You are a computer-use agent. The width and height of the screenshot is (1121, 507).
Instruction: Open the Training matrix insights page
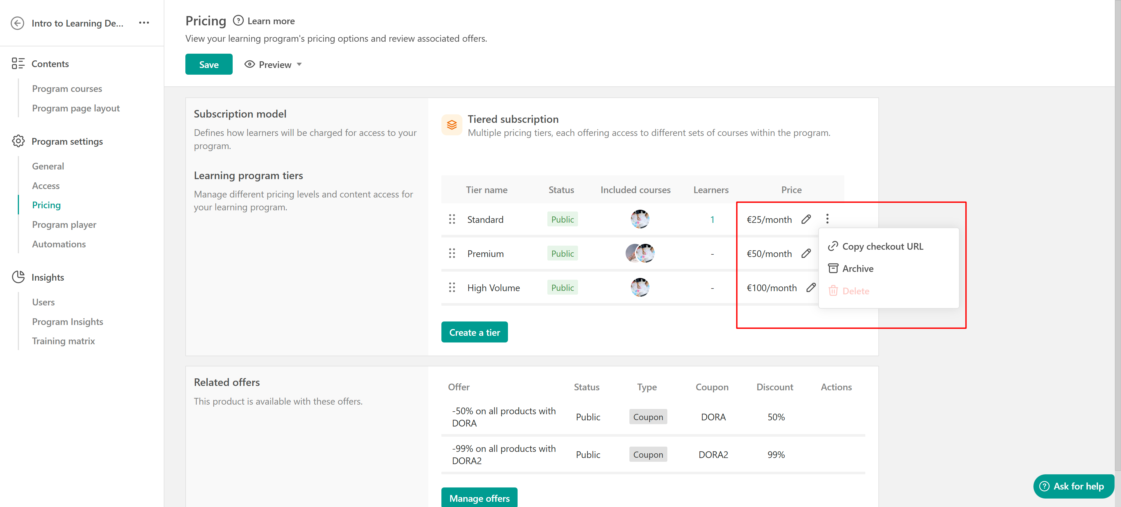pos(64,341)
